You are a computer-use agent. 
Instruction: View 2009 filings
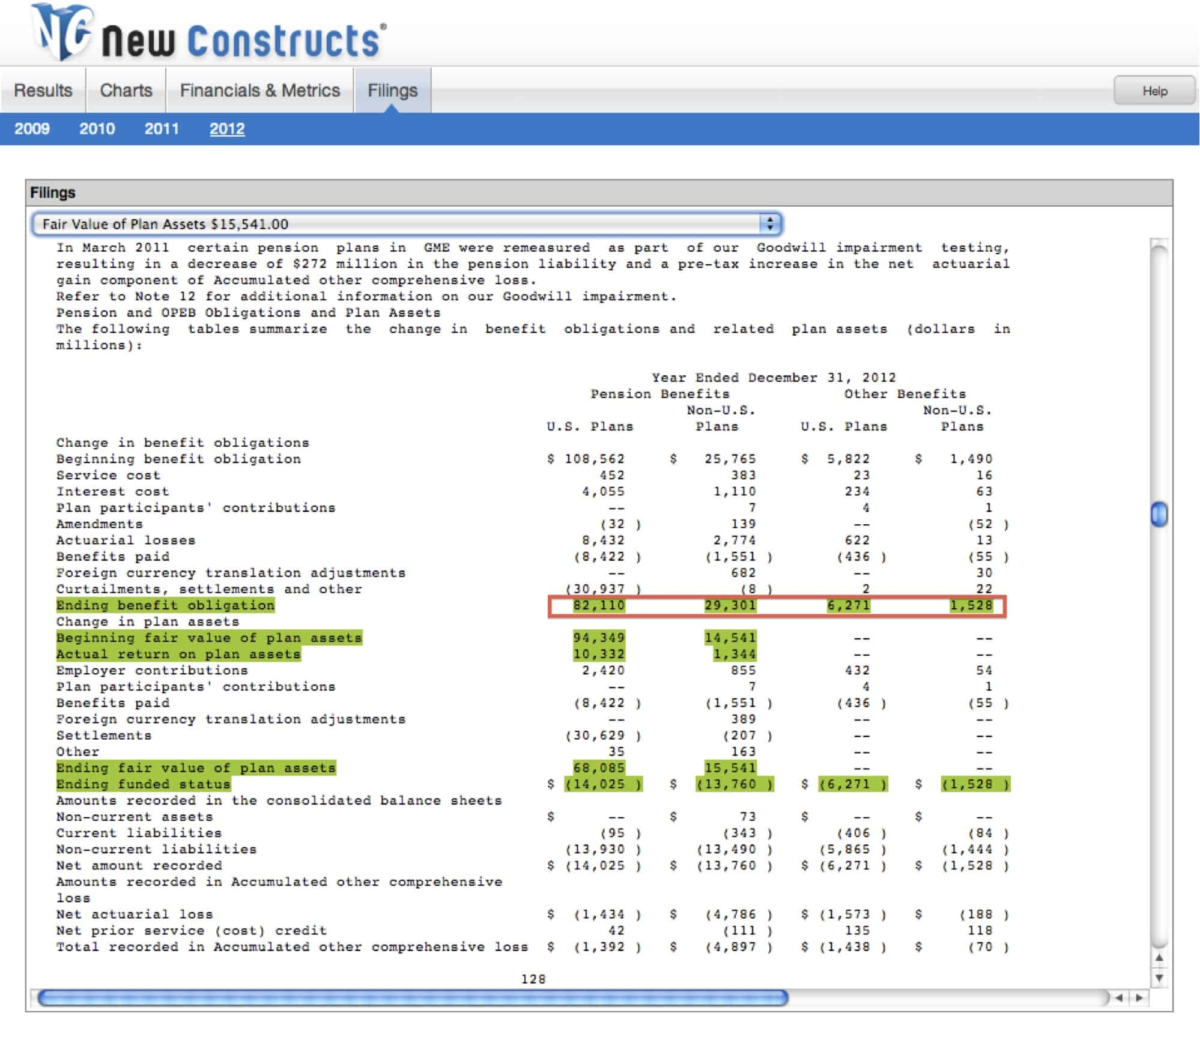(32, 128)
